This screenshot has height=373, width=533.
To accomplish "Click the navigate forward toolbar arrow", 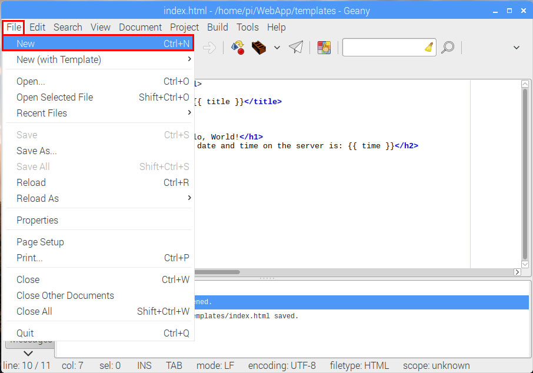I will (x=209, y=48).
